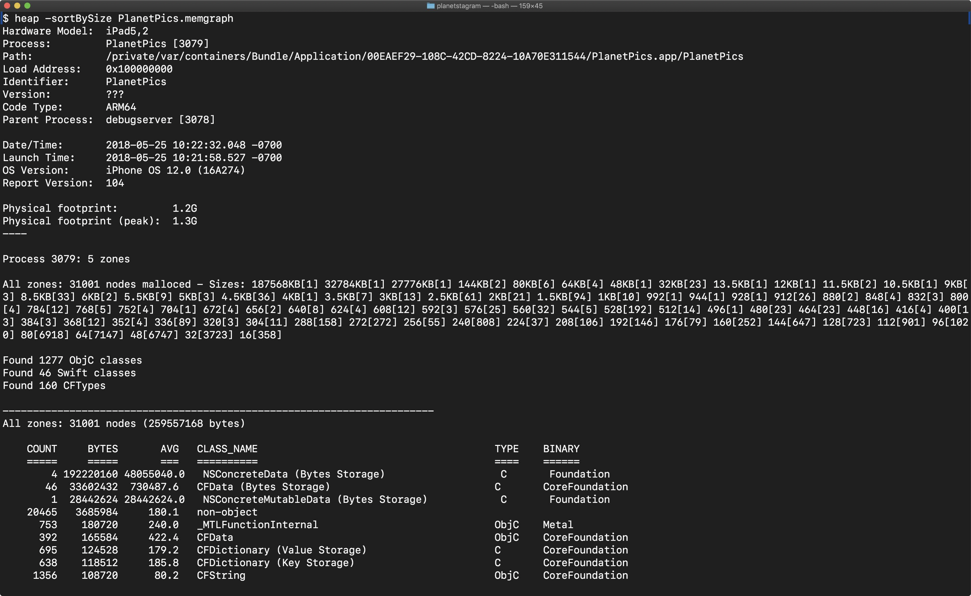
Task: Click the bytes value '3685984'
Action: click(x=96, y=512)
